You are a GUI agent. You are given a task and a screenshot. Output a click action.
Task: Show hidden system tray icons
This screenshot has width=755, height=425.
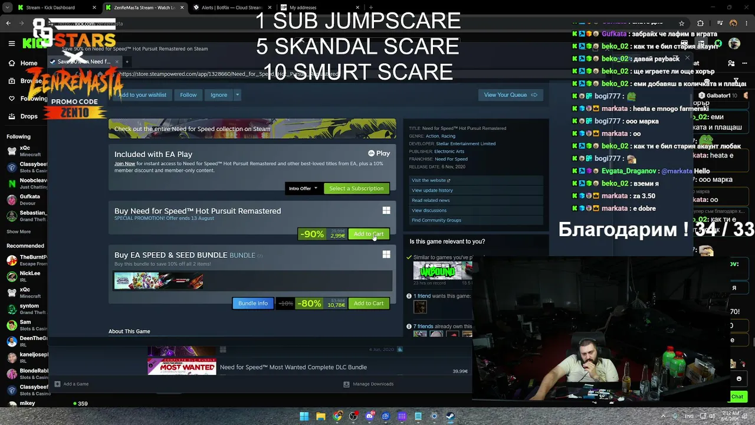pyautogui.click(x=664, y=416)
